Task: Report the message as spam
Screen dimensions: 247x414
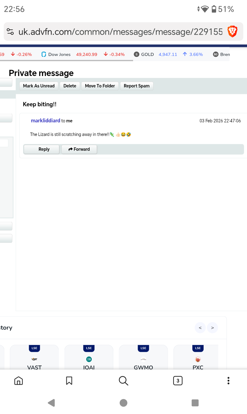Action: click(x=137, y=86)
